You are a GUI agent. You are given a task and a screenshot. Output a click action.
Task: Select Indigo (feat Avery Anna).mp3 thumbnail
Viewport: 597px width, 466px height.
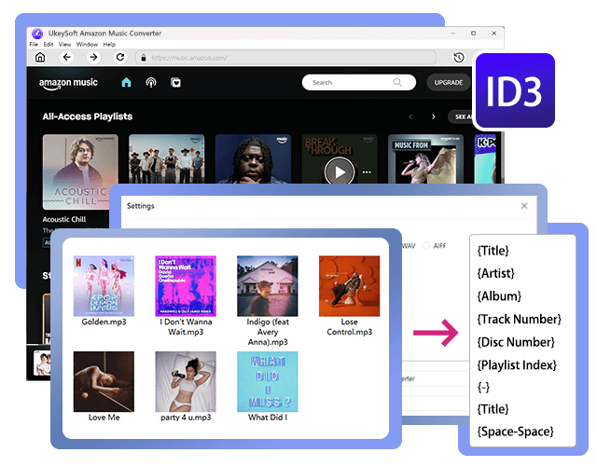click(268, 286)
